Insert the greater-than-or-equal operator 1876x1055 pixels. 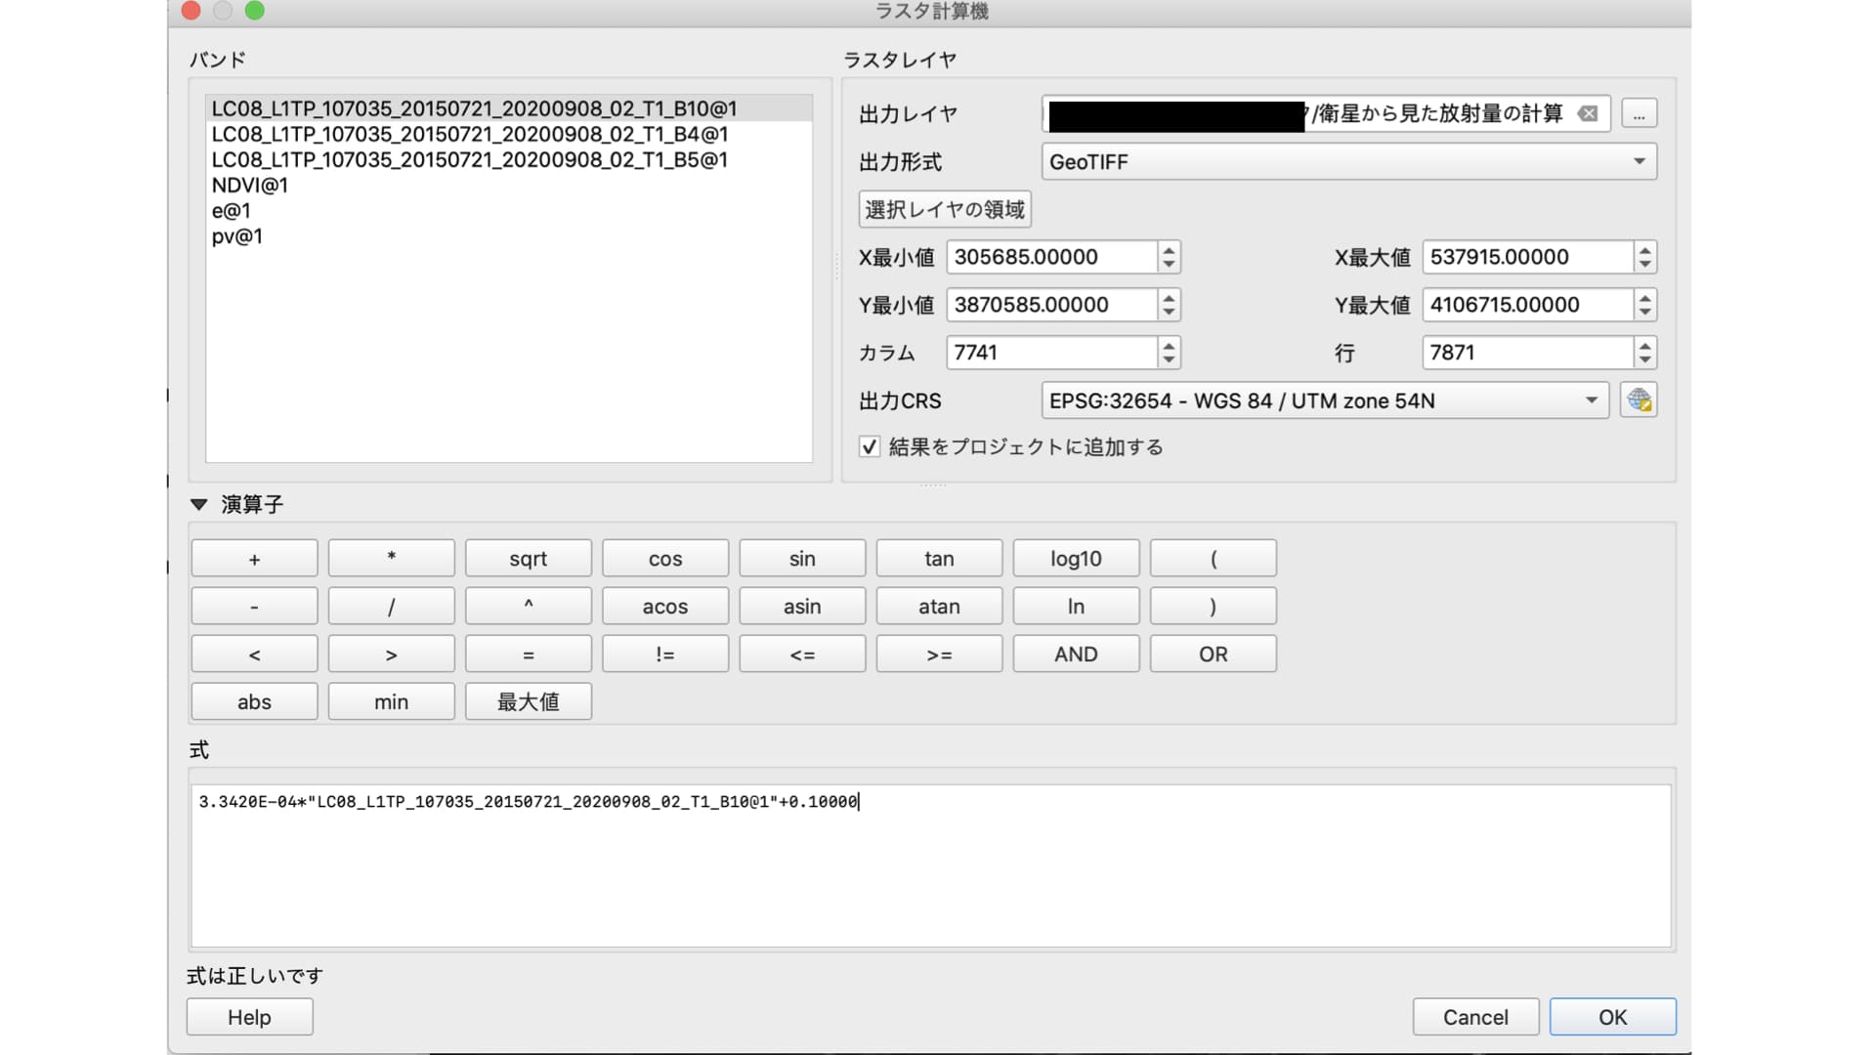pyautogui.click(x=939, y=654)
